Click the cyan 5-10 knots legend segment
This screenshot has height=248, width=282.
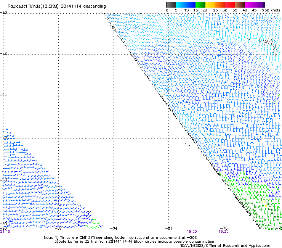pyautogui.click(x=181, y=5)
